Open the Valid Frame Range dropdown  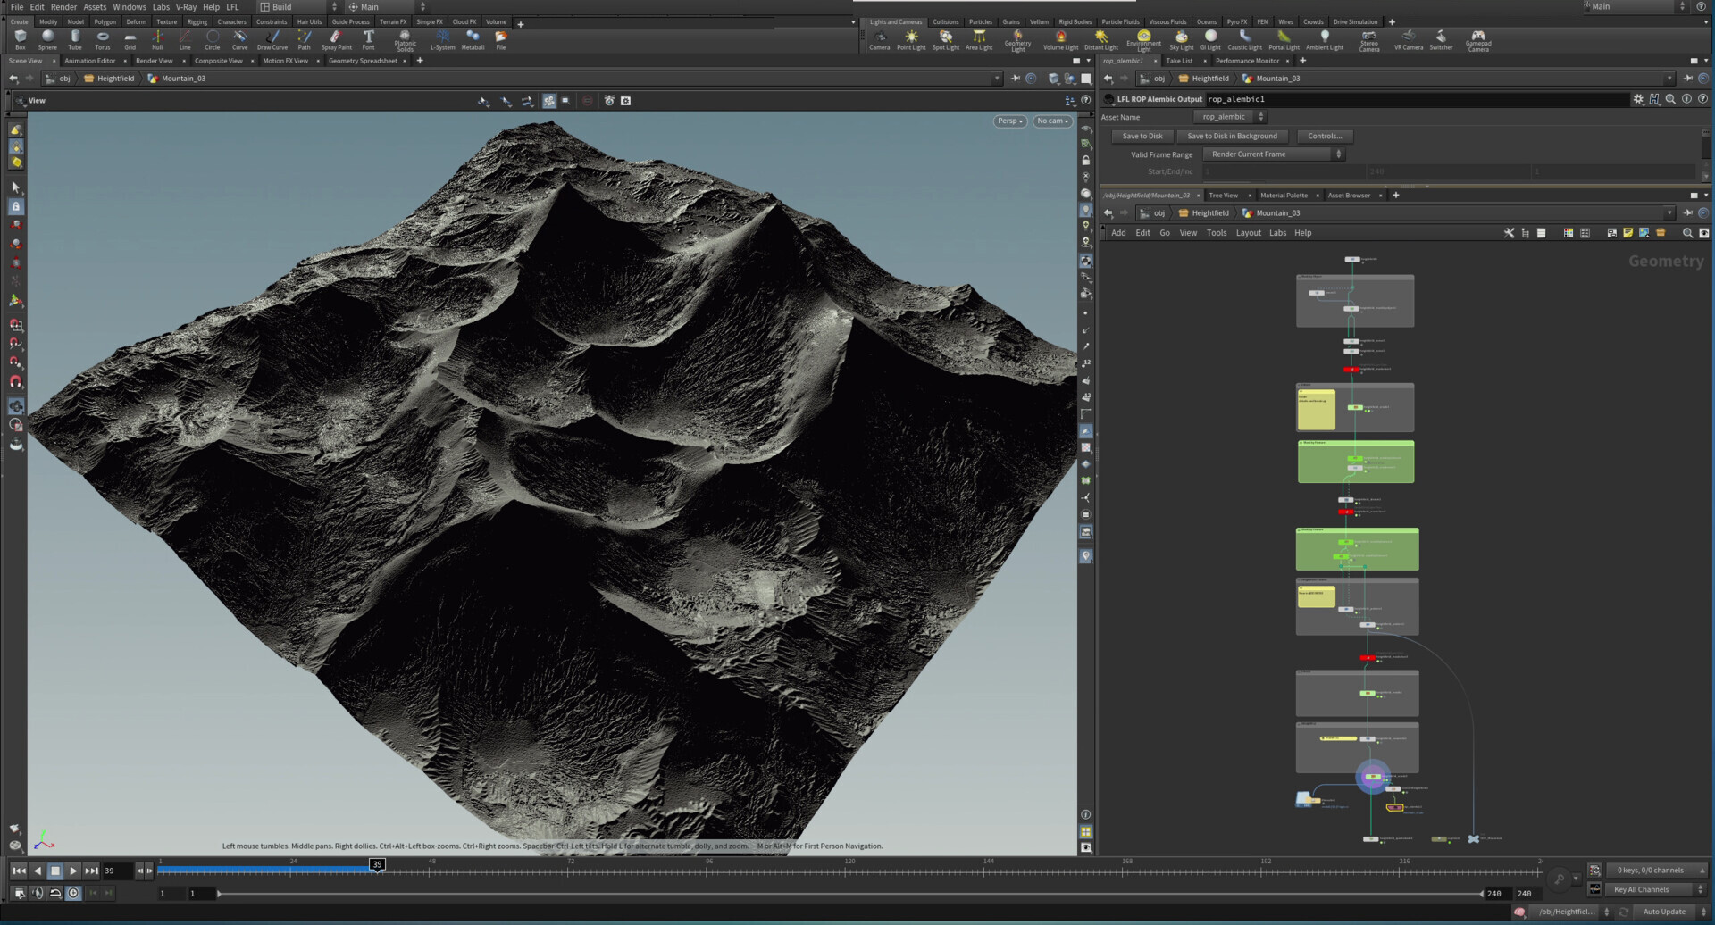pos(1273,154)
